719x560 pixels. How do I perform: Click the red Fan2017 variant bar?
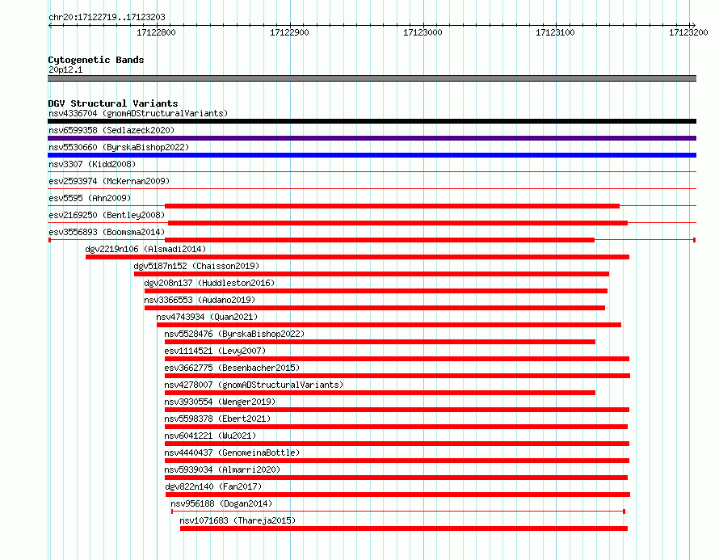tap(398, 495)
